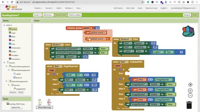Open the My Projects link
The height and width of the screenshot is (112, 200).
[118, 8]
